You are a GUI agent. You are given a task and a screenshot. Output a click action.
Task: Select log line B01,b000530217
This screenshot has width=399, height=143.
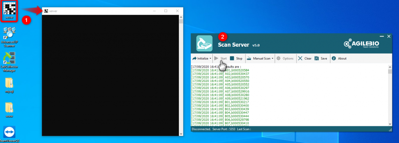point(220,102)
